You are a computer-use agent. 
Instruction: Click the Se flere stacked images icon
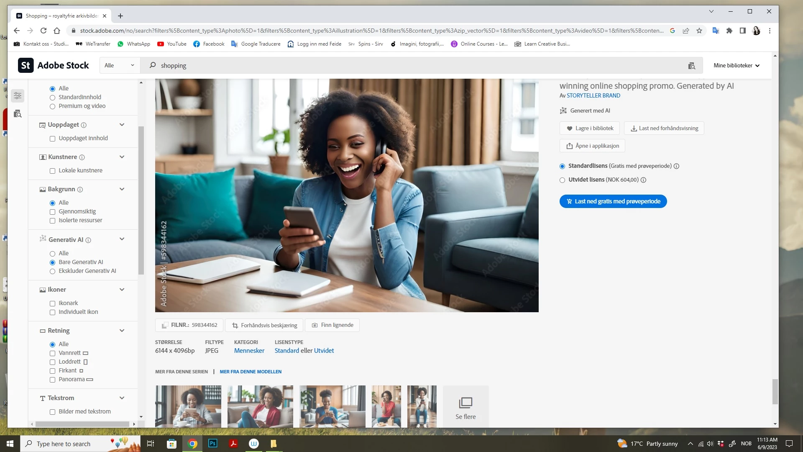tap(465, 403)
